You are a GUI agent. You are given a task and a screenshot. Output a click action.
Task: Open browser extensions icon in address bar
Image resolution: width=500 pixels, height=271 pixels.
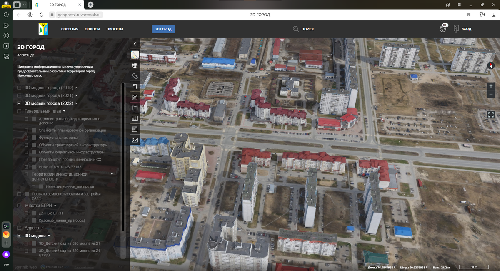[x=482, y=15]
